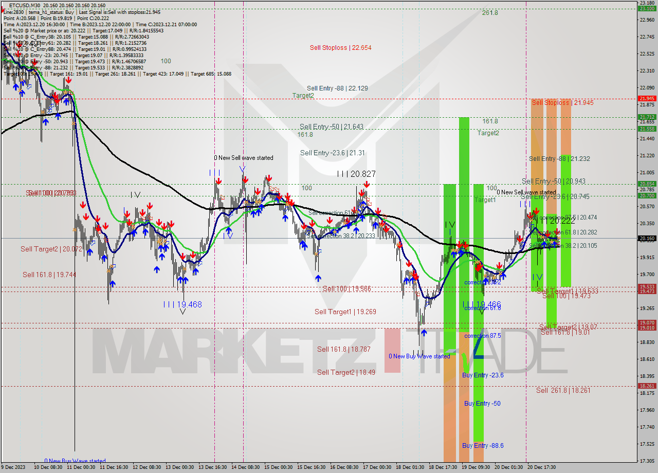Click the '15 Dec 00:30' time axis label
The image size is (658, 473).
[279, 467]
